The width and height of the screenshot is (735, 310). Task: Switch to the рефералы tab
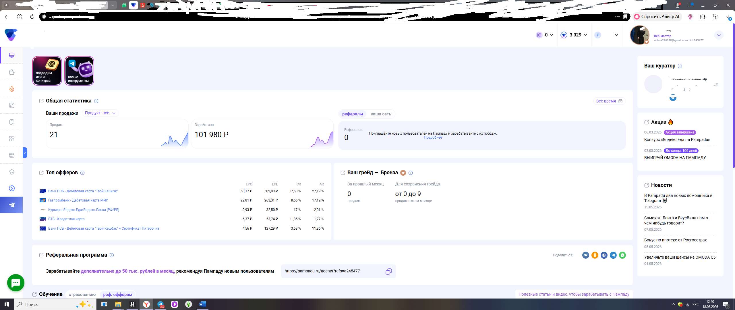coord(353,114)
